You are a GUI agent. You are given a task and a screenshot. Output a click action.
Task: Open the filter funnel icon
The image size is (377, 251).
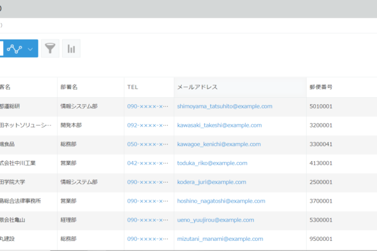coord(50,48)
